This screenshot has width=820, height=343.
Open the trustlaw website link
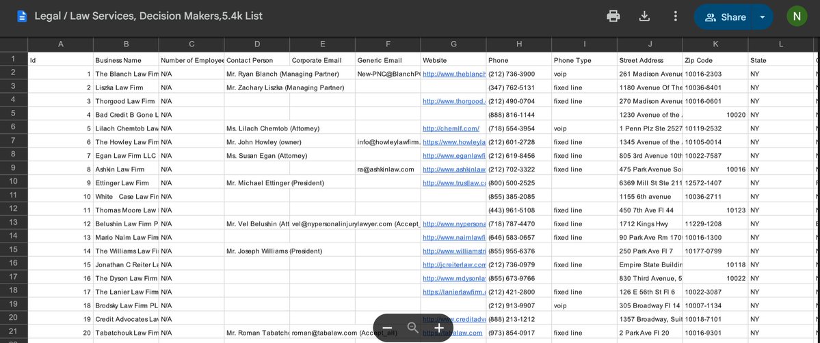tap(454, 183)
